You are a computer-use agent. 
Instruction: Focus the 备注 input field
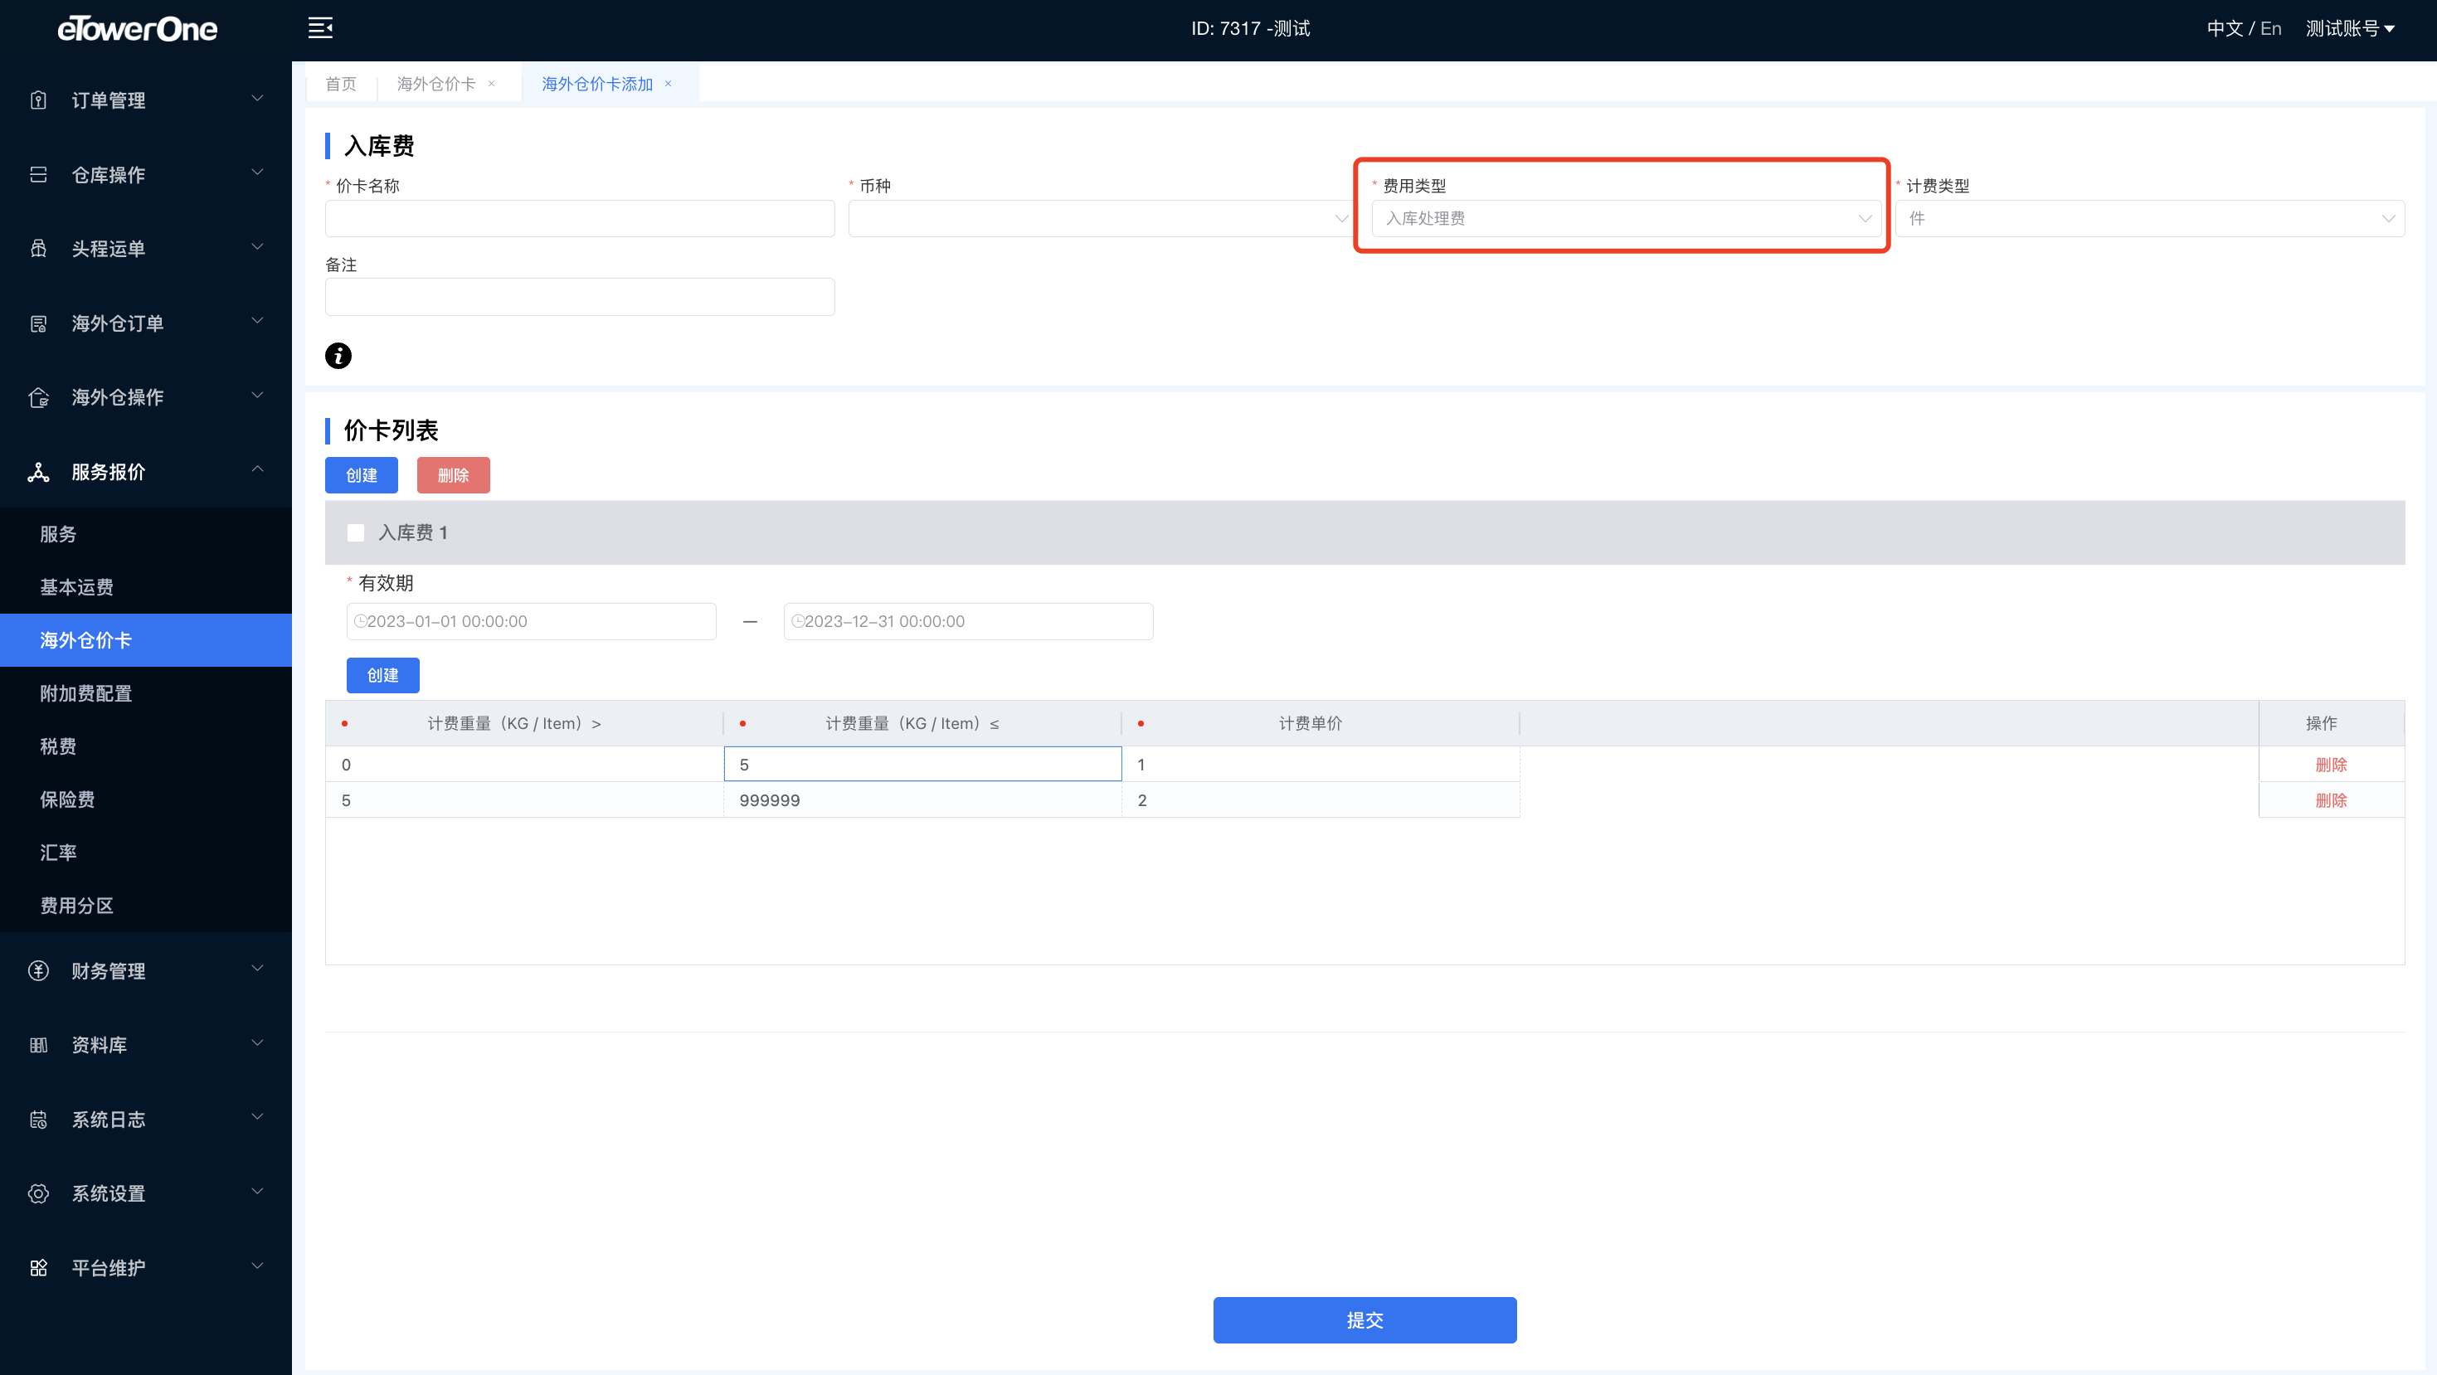[x=580, y=297]
